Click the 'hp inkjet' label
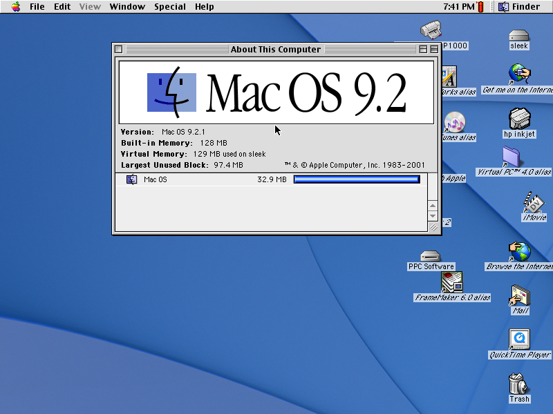This screenshot has width=553, height=414. click(x=520, y=134)
